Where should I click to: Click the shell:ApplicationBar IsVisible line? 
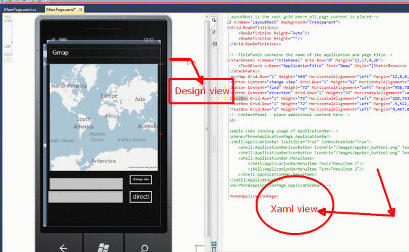[300, 142]
